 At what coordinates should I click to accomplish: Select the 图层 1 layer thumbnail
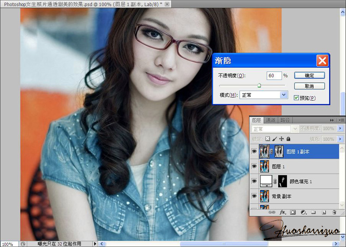pos(265,166)
